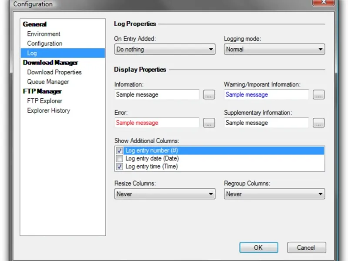Expand the Resize Columns dropdown
The image size is (348, 261).
click(x=165, y=194)
